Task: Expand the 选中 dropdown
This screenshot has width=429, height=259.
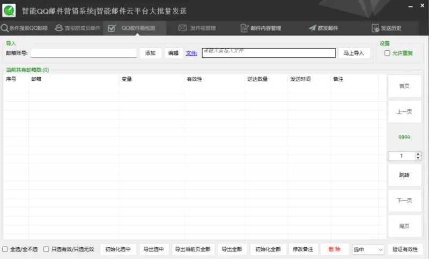Action: (368, 249)
